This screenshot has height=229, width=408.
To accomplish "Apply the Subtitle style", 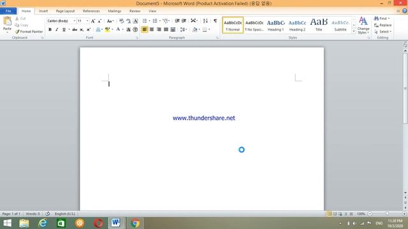I will point(340,25).
